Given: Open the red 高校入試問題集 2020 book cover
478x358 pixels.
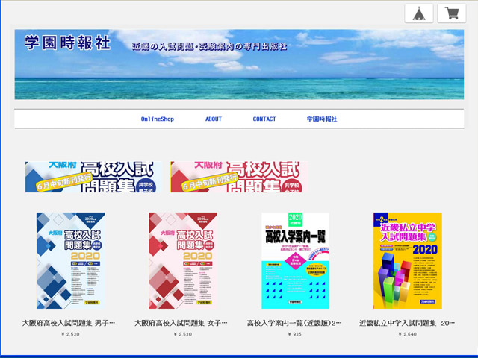Looking at the screenshot, I should (183, 260).
